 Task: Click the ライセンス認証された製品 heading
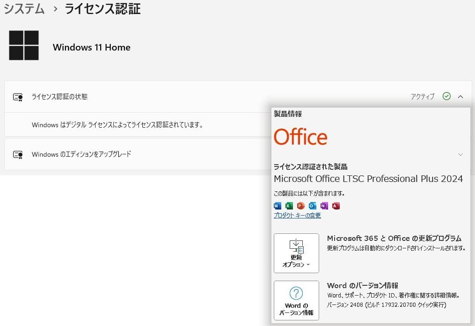click(311, 167)
